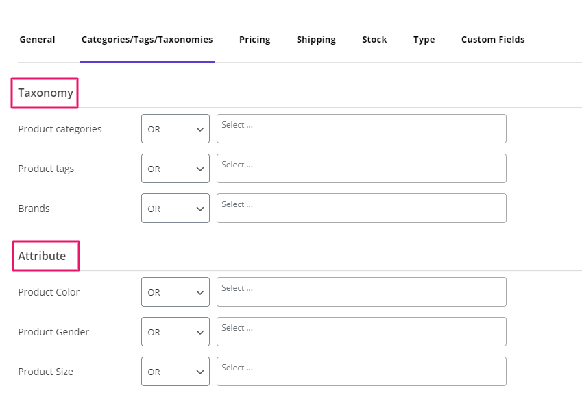582x393 pixels.
Task: Open the Pricing tab
Action: click(254, 39)
